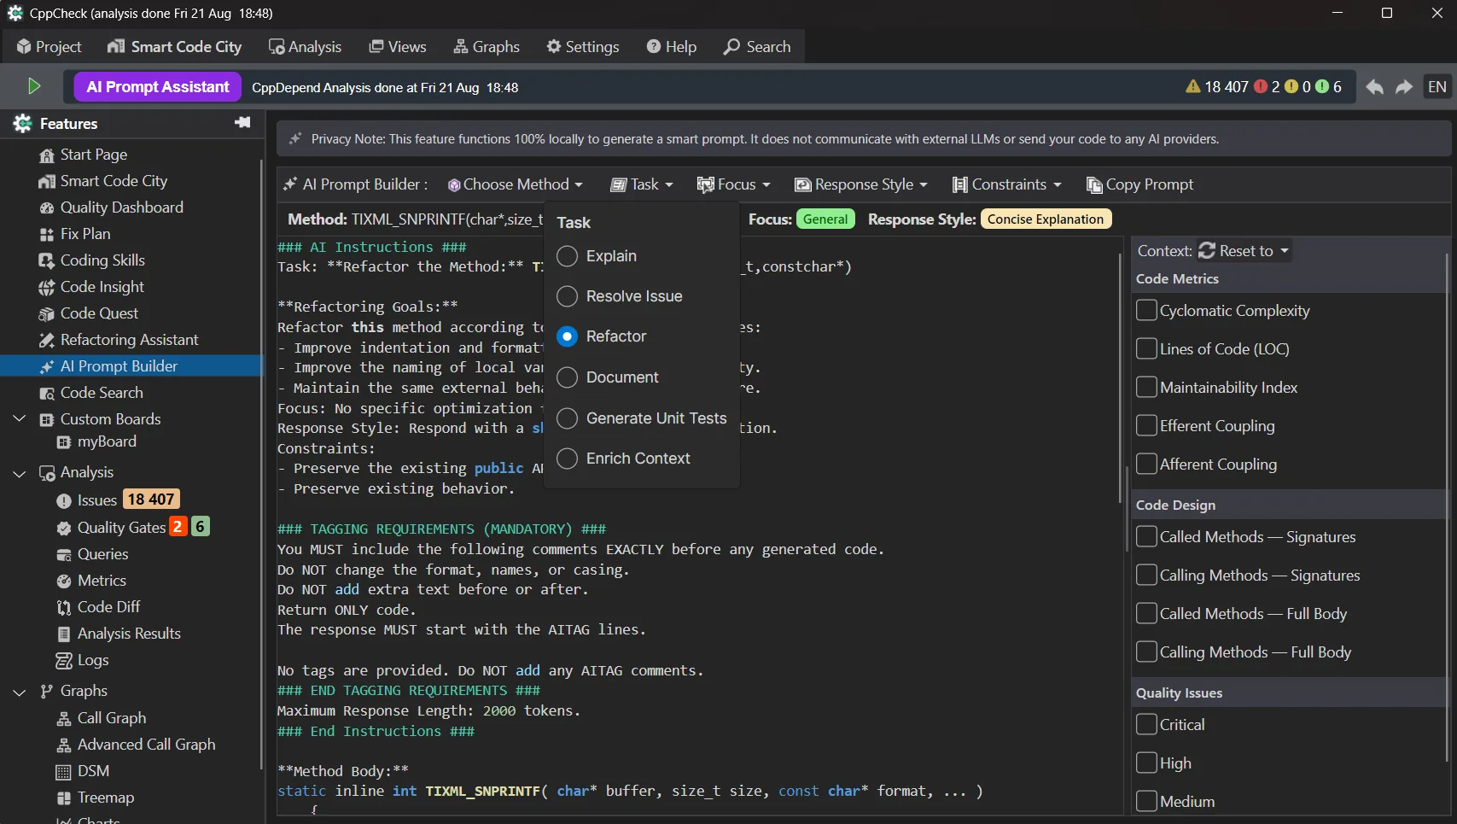Check Called Methods — Full Body
This screenshot has height=824, width=1457.
coord(1146,613)
